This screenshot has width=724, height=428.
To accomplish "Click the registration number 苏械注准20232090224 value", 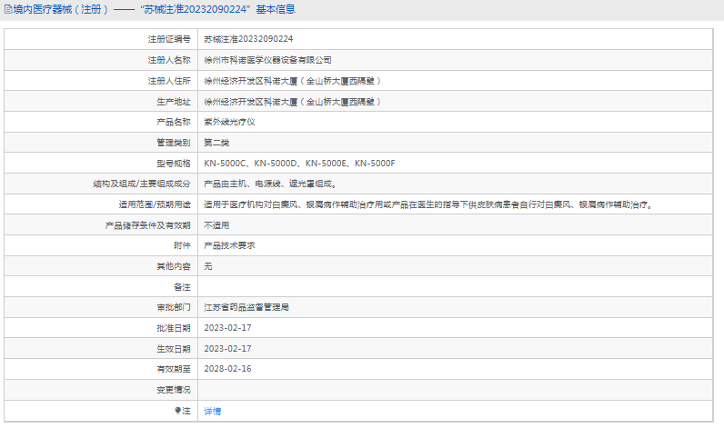I will 248,39.
